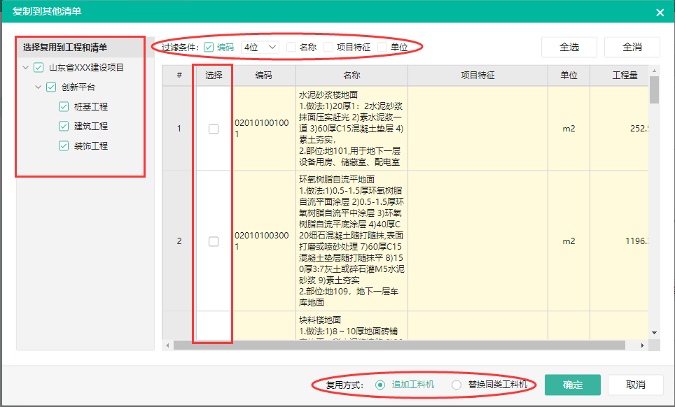Toggle the 山东省XXX建设项目 checkbox
Viewport: 675px width, 407px height.
39,67
